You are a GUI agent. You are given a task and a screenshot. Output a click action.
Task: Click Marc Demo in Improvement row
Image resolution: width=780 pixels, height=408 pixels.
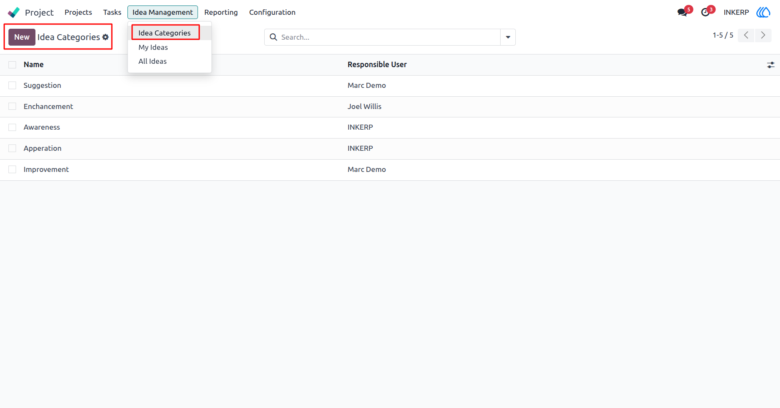click(x=367, y=169)
